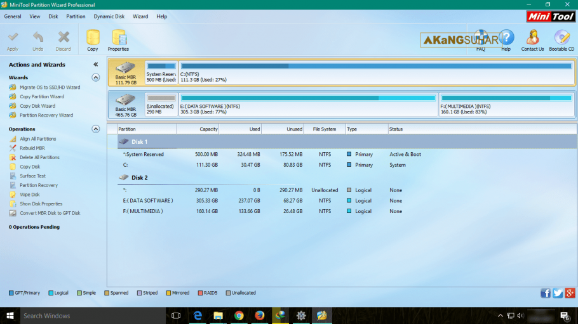The image size is (578, 324).
Task: Open the Bootable CD tool
Action: pos(561,39)
